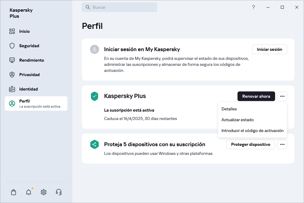The height and width of the screenshot is (203, 304).
Task: Select Introducir el código de activación
Action: tap(252, 131)
